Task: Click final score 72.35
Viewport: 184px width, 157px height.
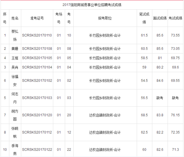Action: [x=175, y=132]
